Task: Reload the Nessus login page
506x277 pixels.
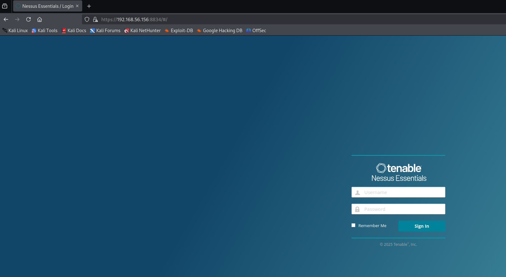Action: (28, 19)
